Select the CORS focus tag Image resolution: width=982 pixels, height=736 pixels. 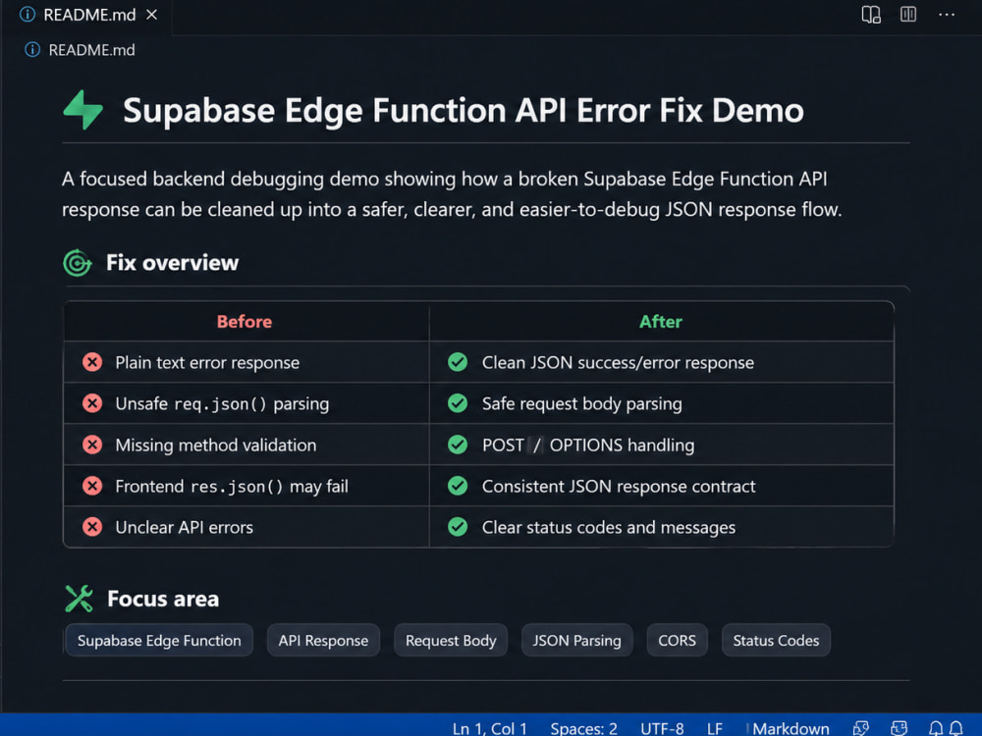pos(677,640)
